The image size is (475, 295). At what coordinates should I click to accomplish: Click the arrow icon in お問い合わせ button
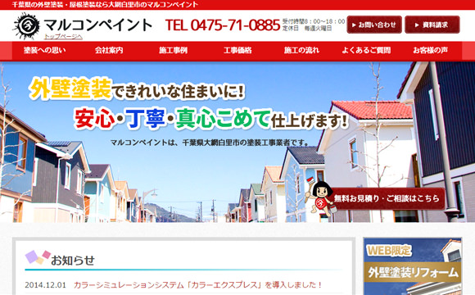point(354,25)
